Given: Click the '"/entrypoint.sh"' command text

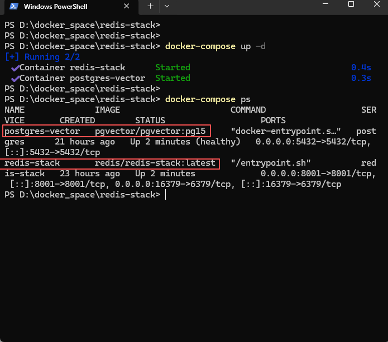Looking at the screenshot, I should click(x=271, y=163).
